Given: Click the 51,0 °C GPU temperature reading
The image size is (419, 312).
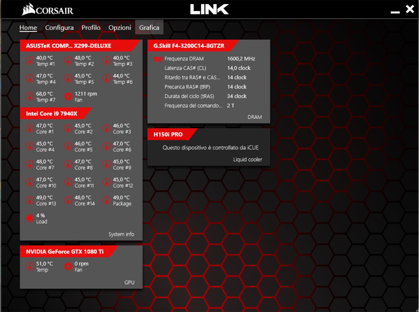Looking at the screenshot, I should 44,264.
